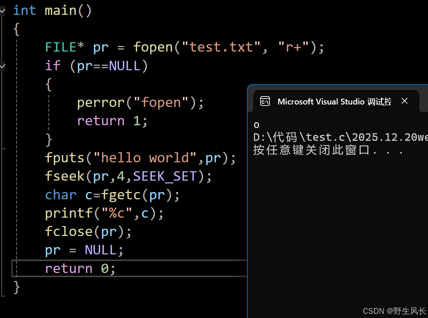Click the 'o' output in the console

tap(256, 125)
